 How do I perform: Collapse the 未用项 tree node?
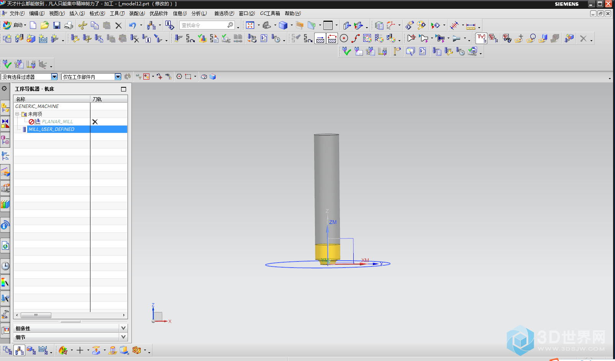tap(17, 114)
